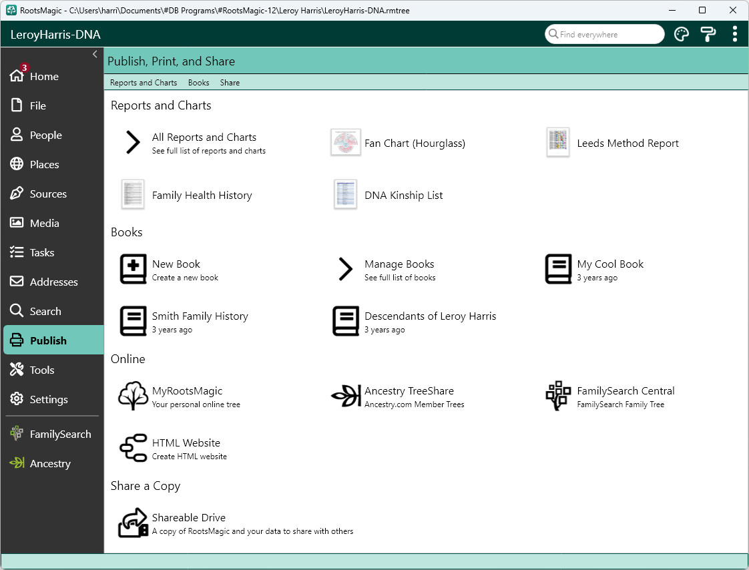Open Descendants of Leroy Harris book
Viewport: 749px width, 570px height.
tap(414, 322)
